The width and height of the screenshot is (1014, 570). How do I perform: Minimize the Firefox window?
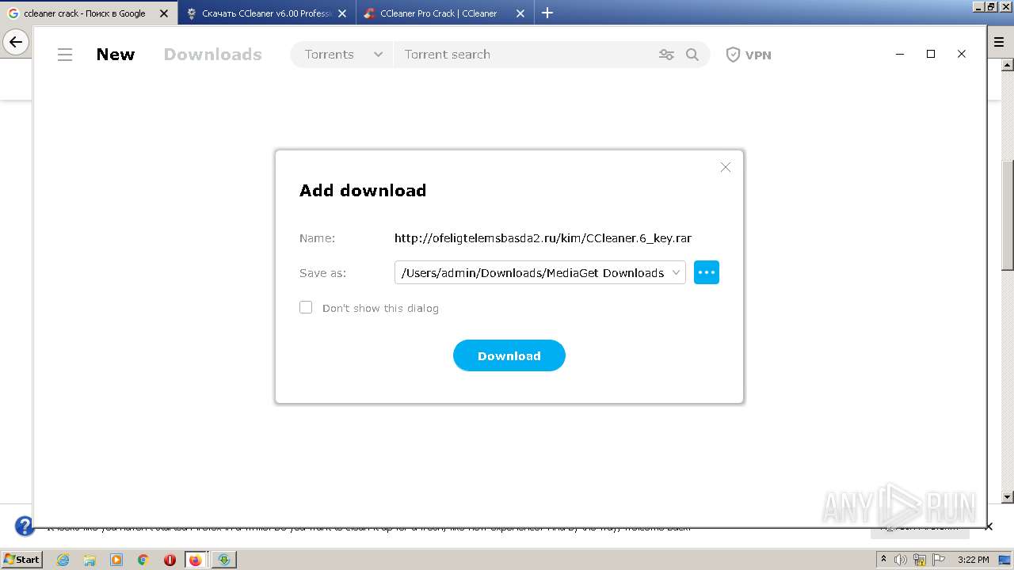(x=978, y=6)
